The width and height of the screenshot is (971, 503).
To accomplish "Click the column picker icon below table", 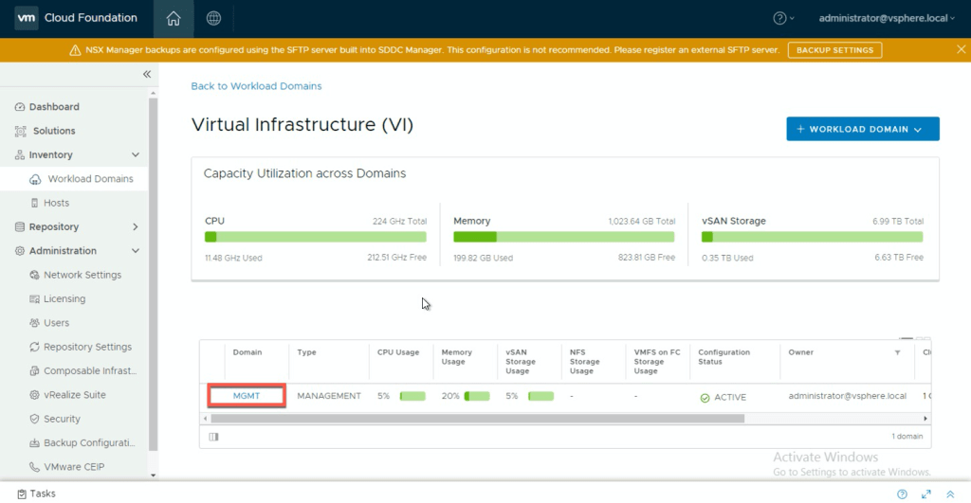I will point(213,437).
